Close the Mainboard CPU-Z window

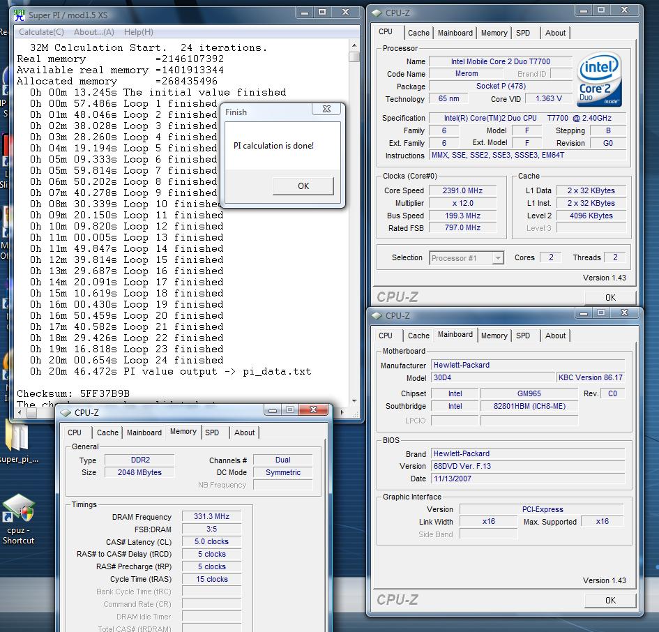click(625, 313)
